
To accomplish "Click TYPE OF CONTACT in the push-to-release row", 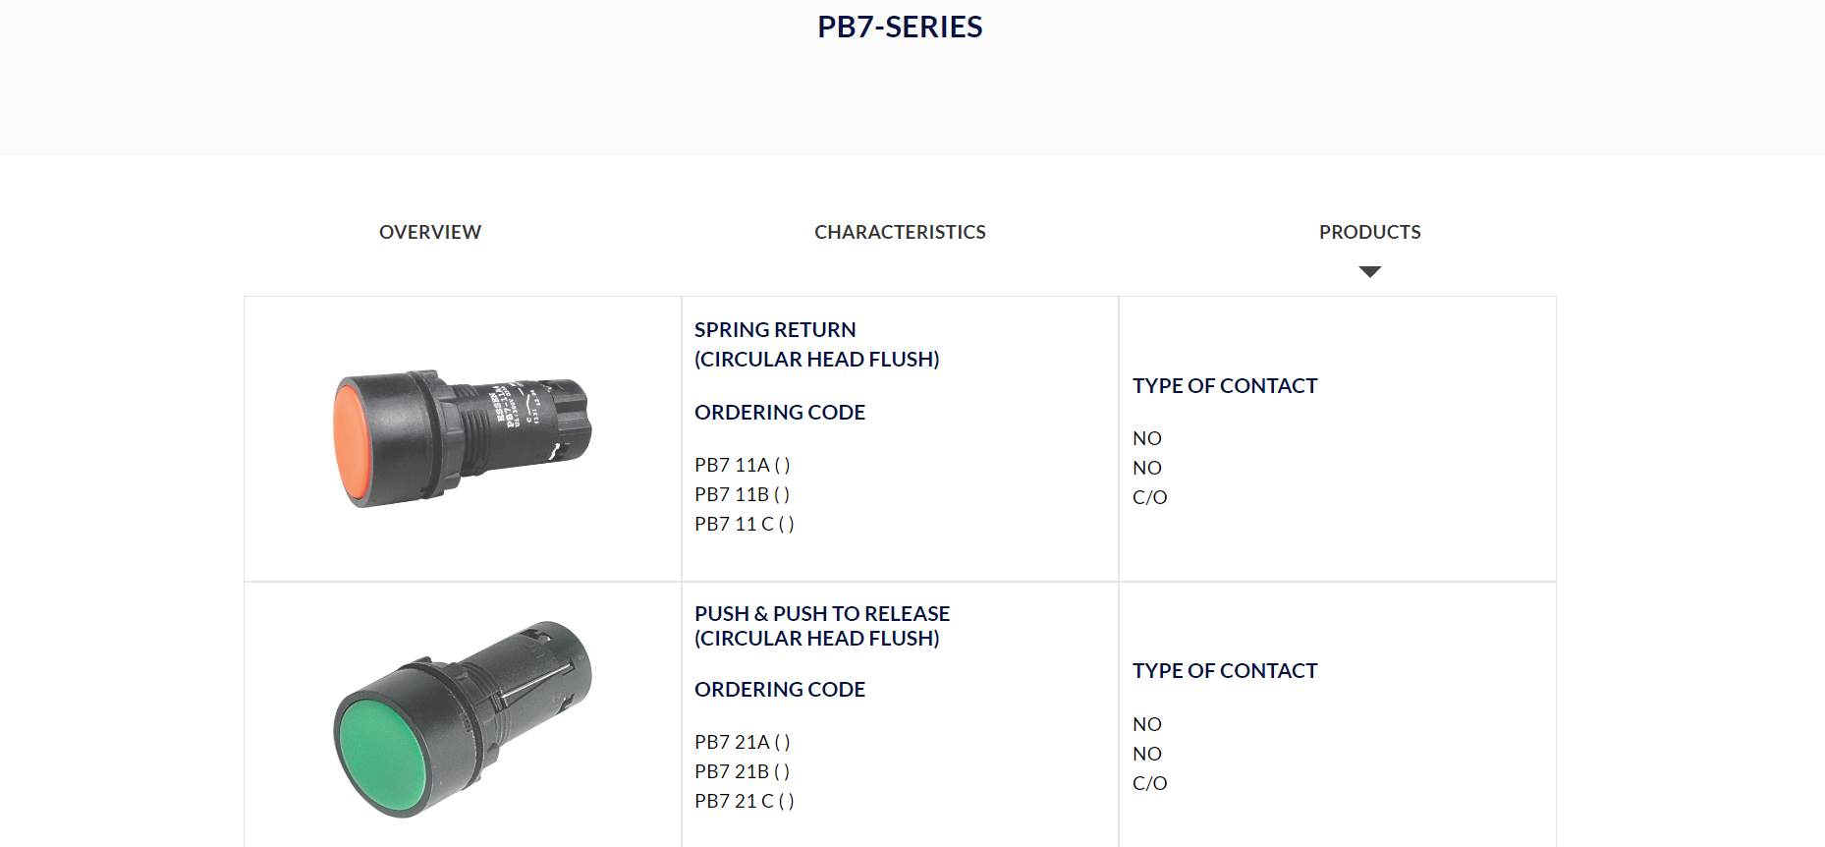I will coord(1224,671).
